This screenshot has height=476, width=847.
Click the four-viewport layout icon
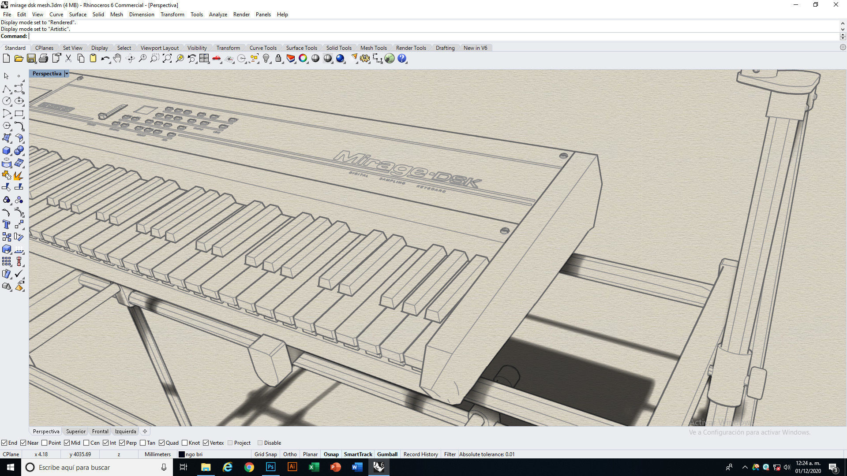[204, 58]
